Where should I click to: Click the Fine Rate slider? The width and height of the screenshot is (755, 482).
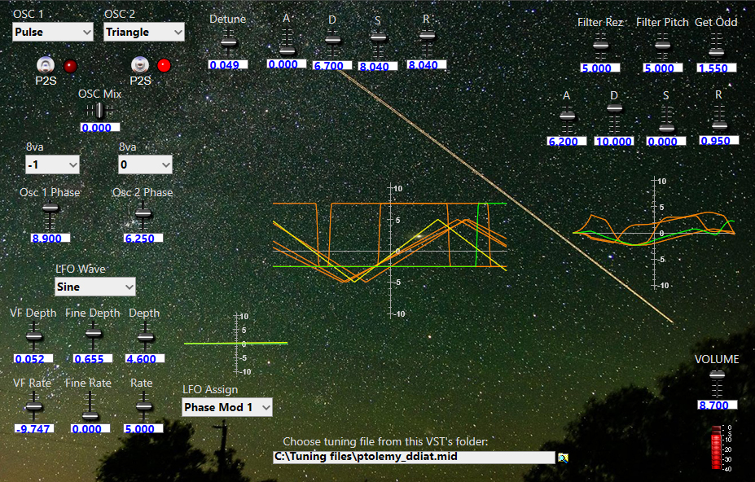point(90,406)
